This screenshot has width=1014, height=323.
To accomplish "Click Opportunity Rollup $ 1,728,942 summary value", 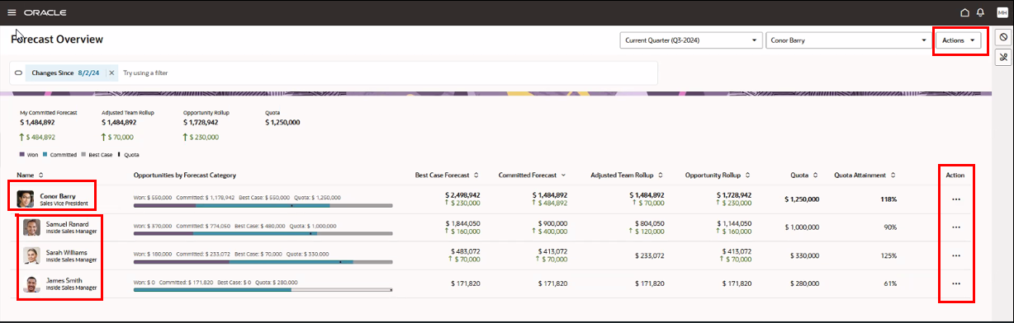I will 201,123.
